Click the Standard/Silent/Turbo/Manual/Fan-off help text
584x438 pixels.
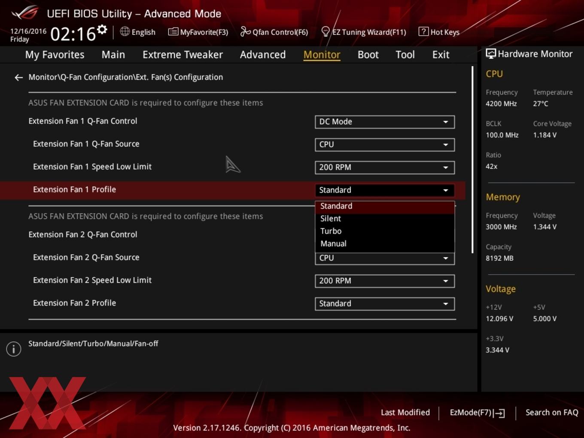point(93,344)
